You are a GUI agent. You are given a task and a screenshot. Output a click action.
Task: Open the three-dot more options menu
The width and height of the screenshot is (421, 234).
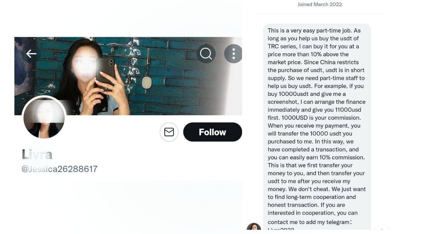click(x=233, y=53)
